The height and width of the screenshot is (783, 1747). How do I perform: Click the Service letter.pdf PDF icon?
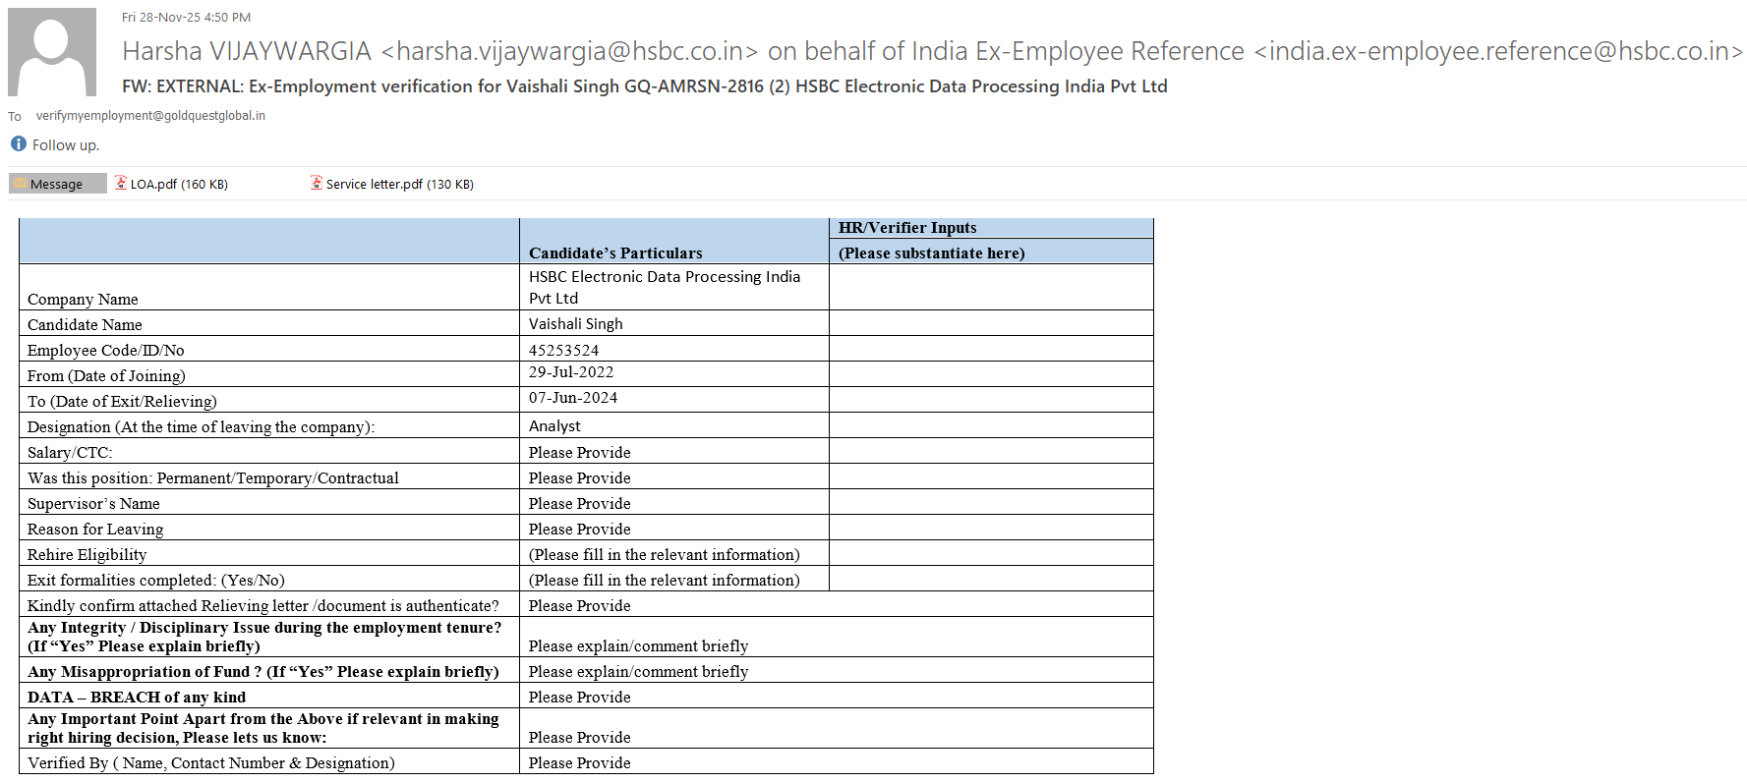point(317,183)
